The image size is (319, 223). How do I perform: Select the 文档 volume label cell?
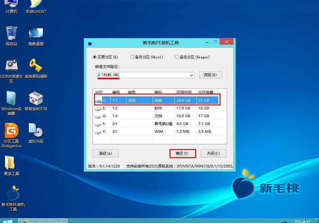click(158, 116)
